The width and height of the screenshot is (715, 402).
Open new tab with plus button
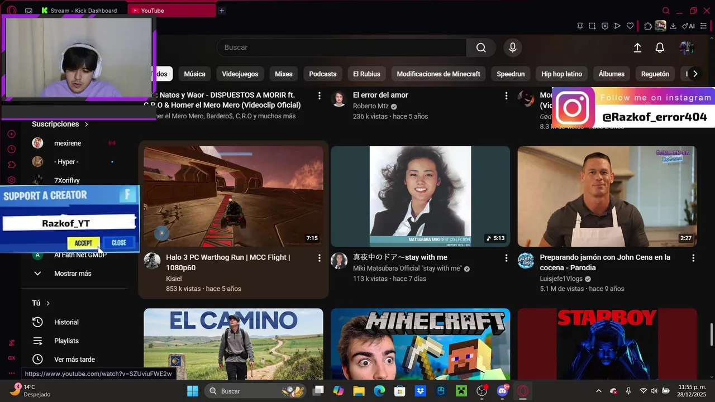(x=222, y=11)
